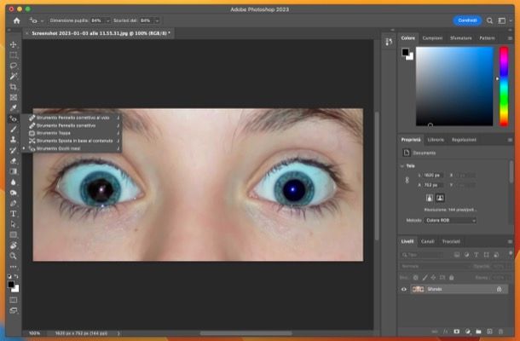Viewport: 520px width, 341px height.
Task: Select the Type tool
Action: pyautogui.click(x=13, y=213)
